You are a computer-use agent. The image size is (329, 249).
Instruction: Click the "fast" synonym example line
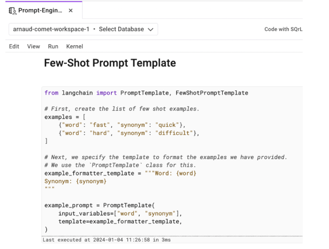(122, 125)
